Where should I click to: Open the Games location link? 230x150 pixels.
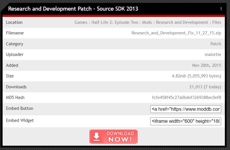81,22
